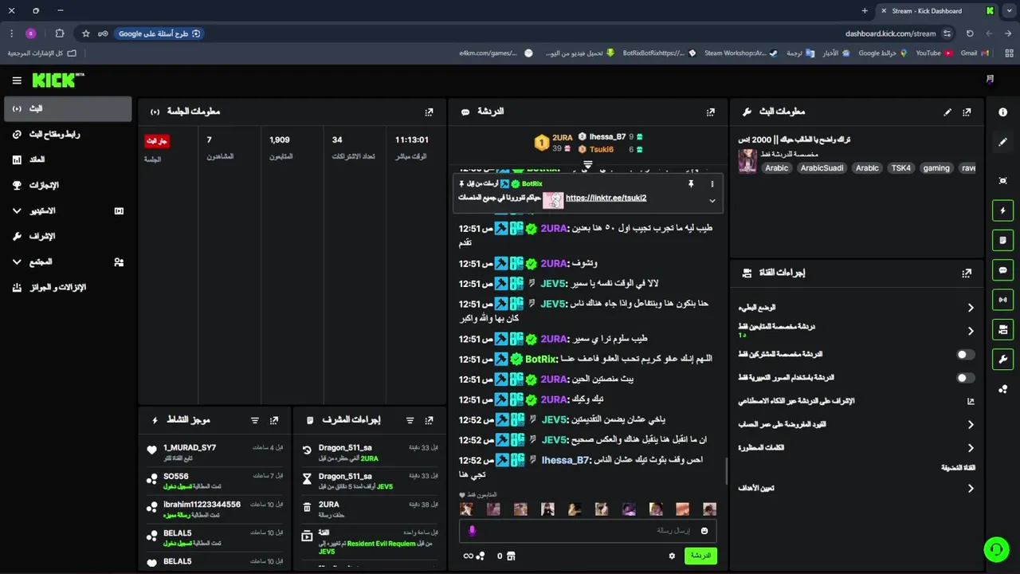Image resolution: width=1020 pixels, height=574 pixels.
Task: Open the YouTube bookmark in the bookmarks bar
Action: pyautogui.click(x=934, y=53)
